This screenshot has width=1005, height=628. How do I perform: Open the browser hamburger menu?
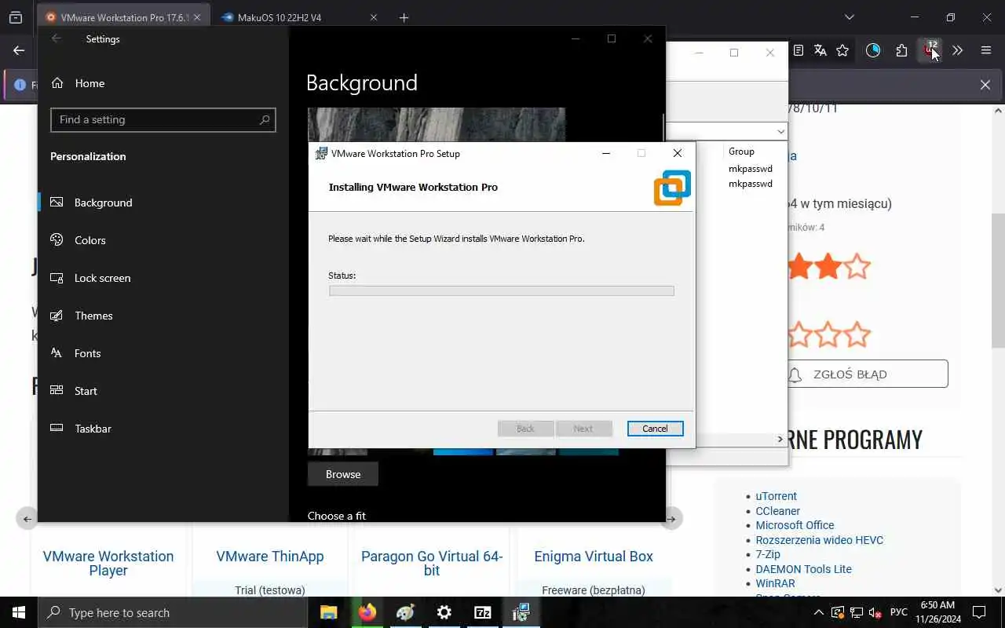[986, 50]
